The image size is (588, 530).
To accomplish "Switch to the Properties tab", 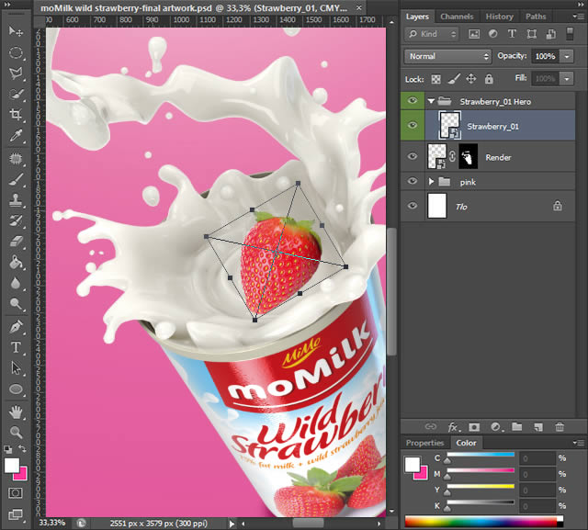I will [x=424, y=443].
